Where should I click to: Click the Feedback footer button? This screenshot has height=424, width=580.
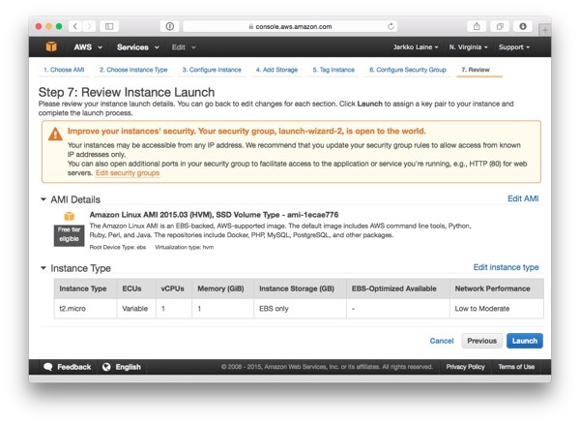pos(68,367)
